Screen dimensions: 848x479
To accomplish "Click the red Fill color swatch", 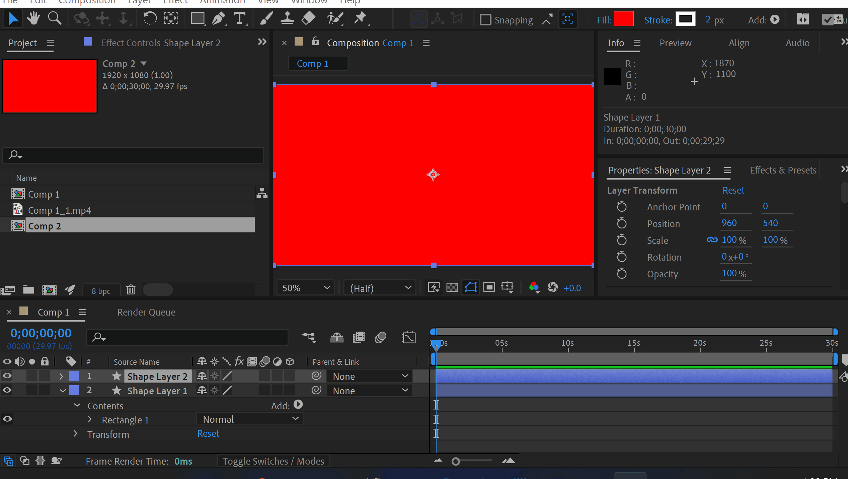I will (623, 19).
